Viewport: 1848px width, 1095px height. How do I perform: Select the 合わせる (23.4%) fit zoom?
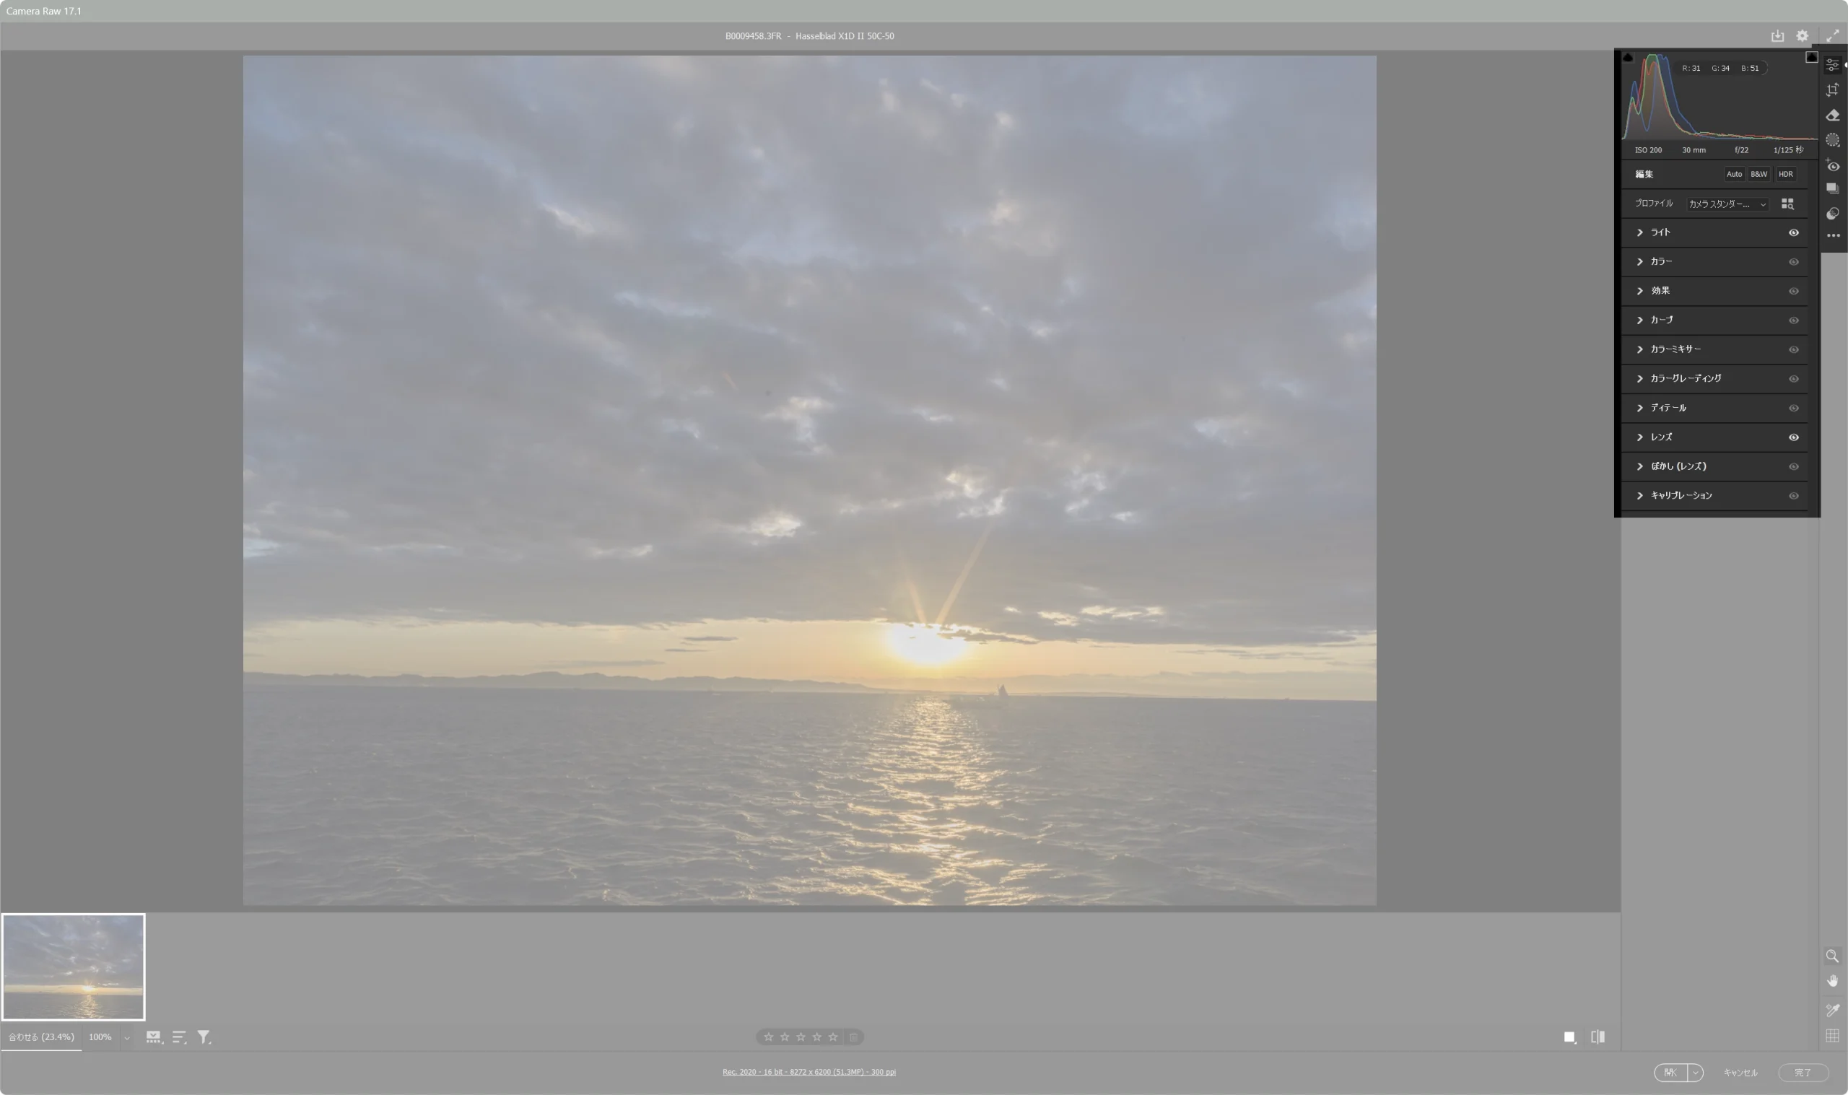tap(41, 1037)
